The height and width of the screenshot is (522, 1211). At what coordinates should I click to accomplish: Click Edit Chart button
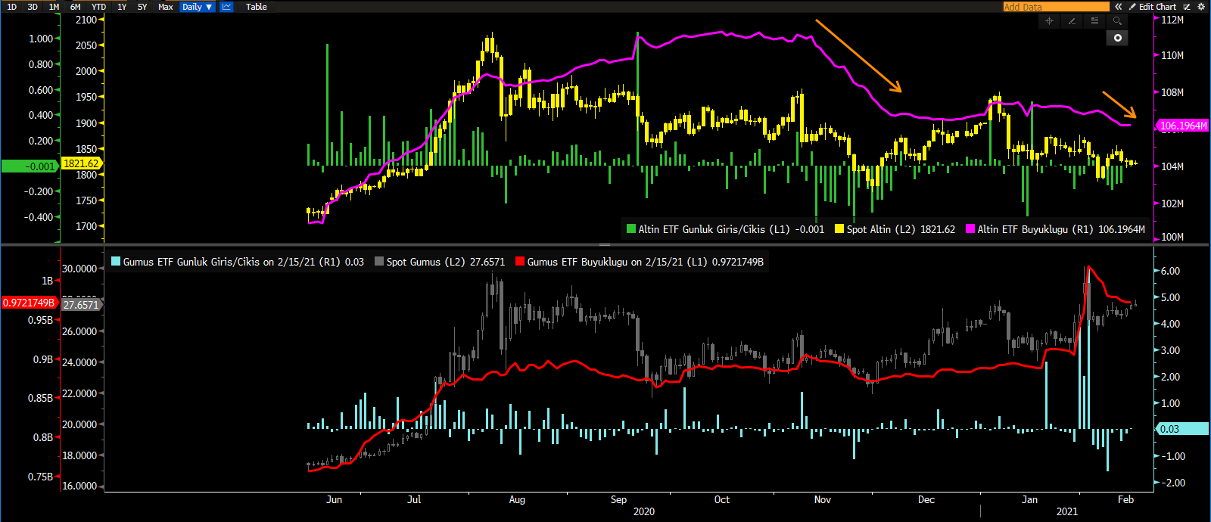1153,7
